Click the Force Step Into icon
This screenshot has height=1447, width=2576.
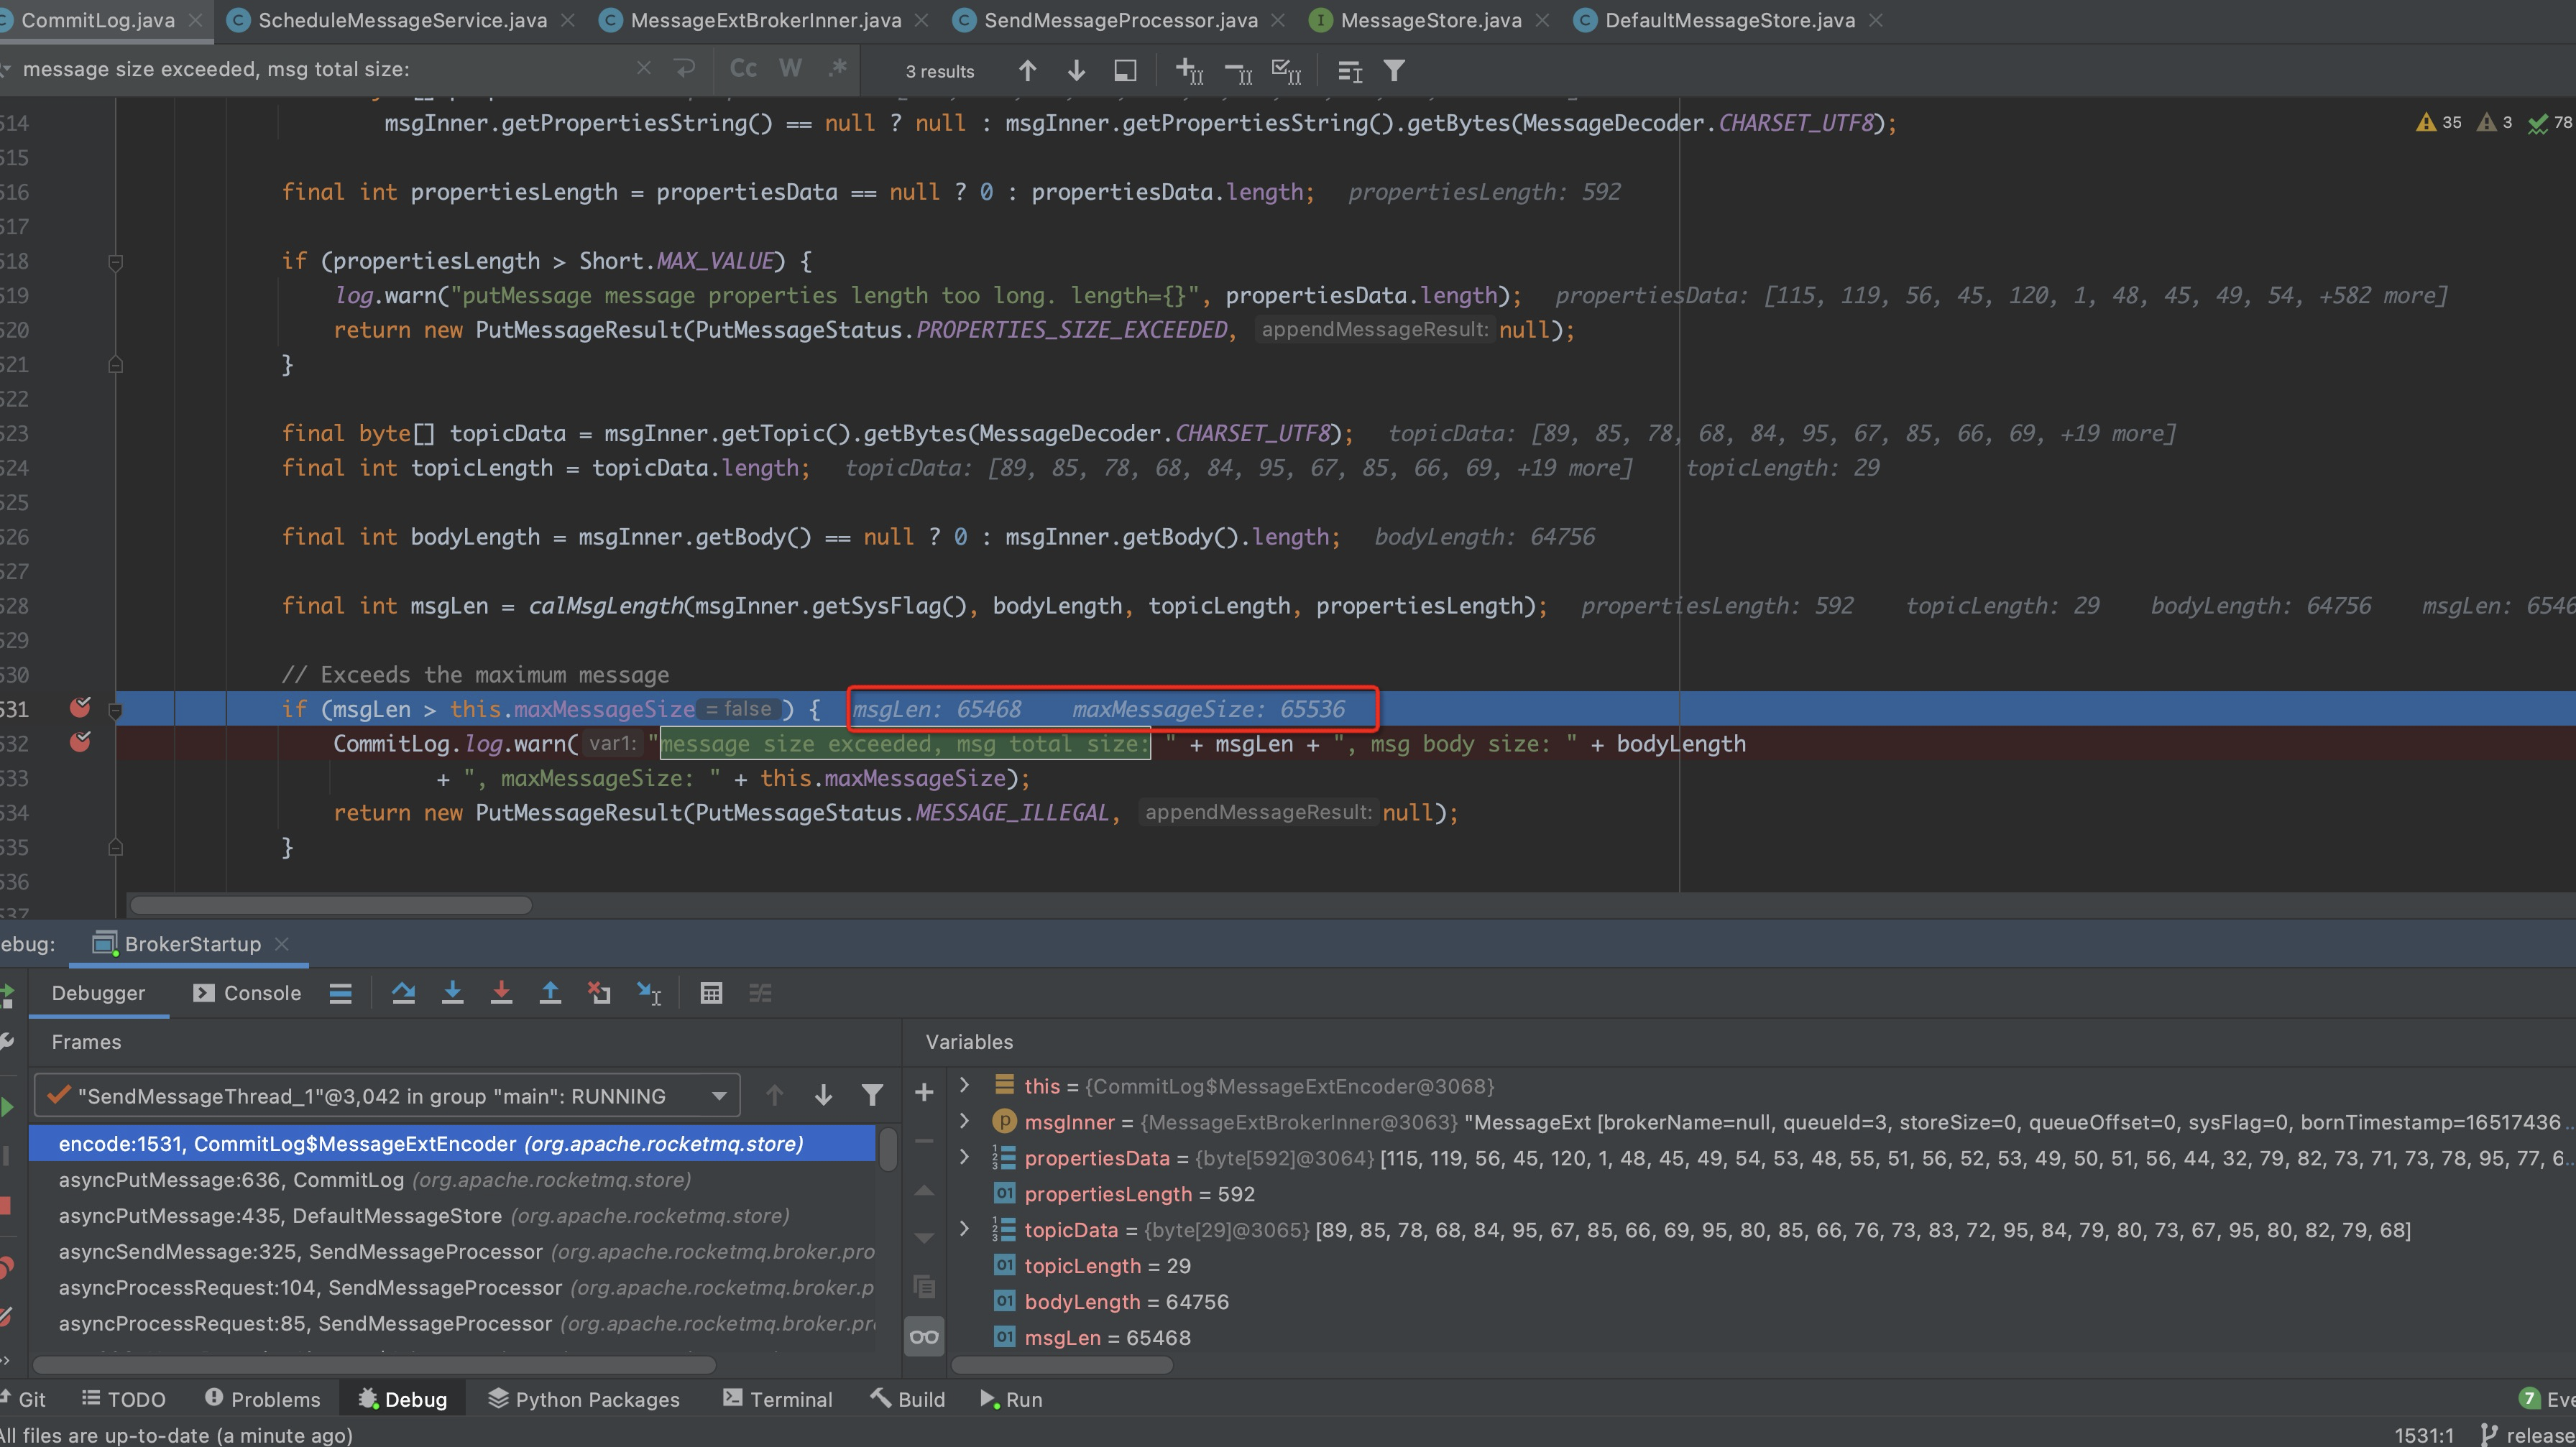click(501, 994)
